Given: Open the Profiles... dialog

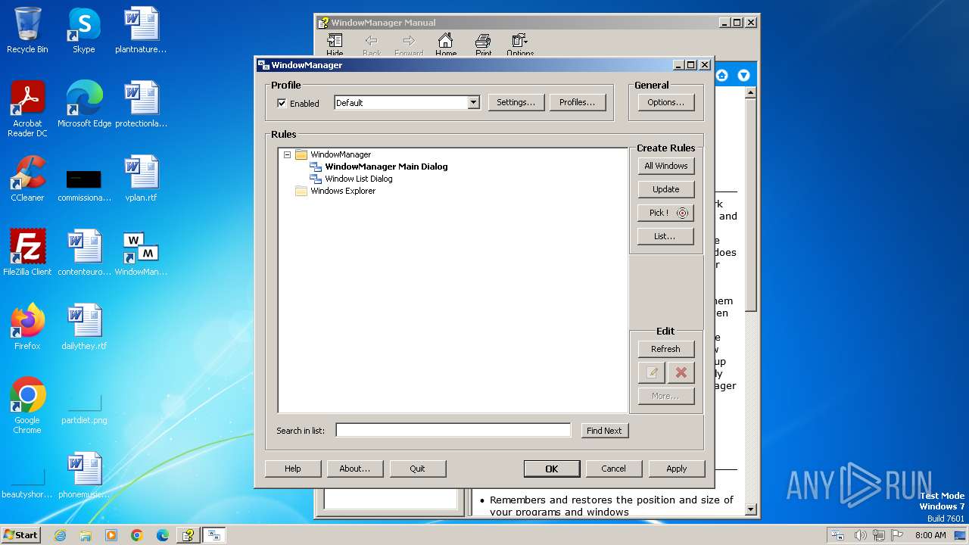Looking at the screenshot, I should click(x=577, y=103).
